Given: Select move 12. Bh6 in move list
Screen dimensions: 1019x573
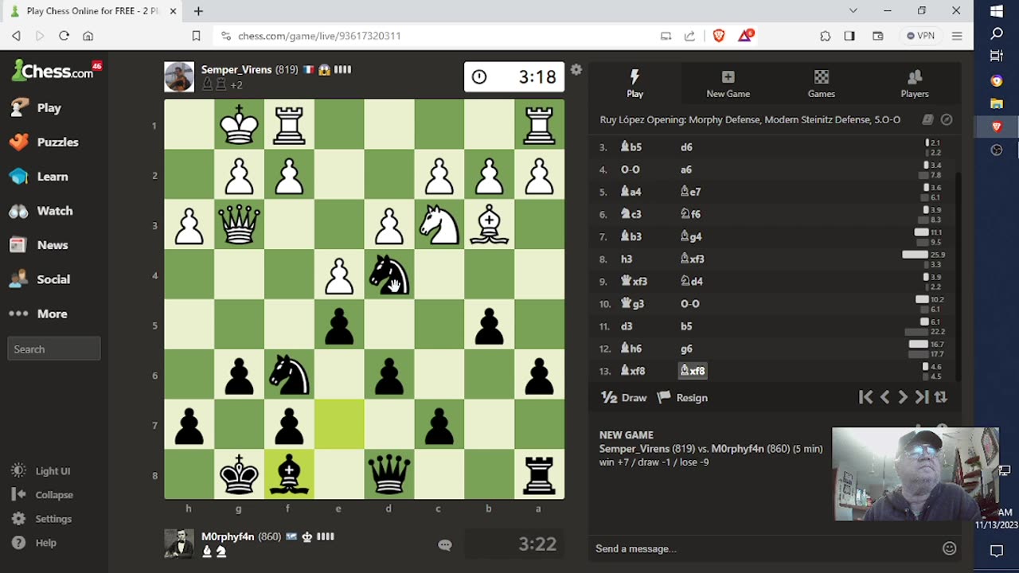Looking at the screenshot, I should (631, 349).
